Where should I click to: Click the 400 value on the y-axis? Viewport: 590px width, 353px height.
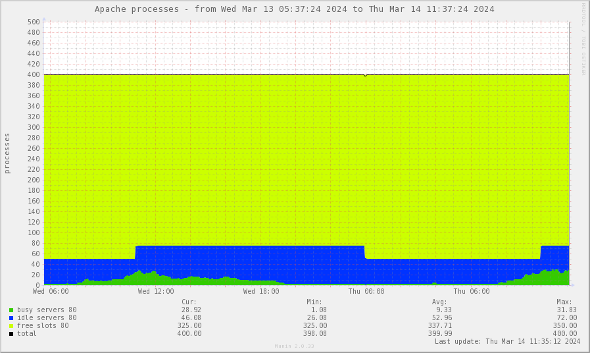[x=34, y=74]
